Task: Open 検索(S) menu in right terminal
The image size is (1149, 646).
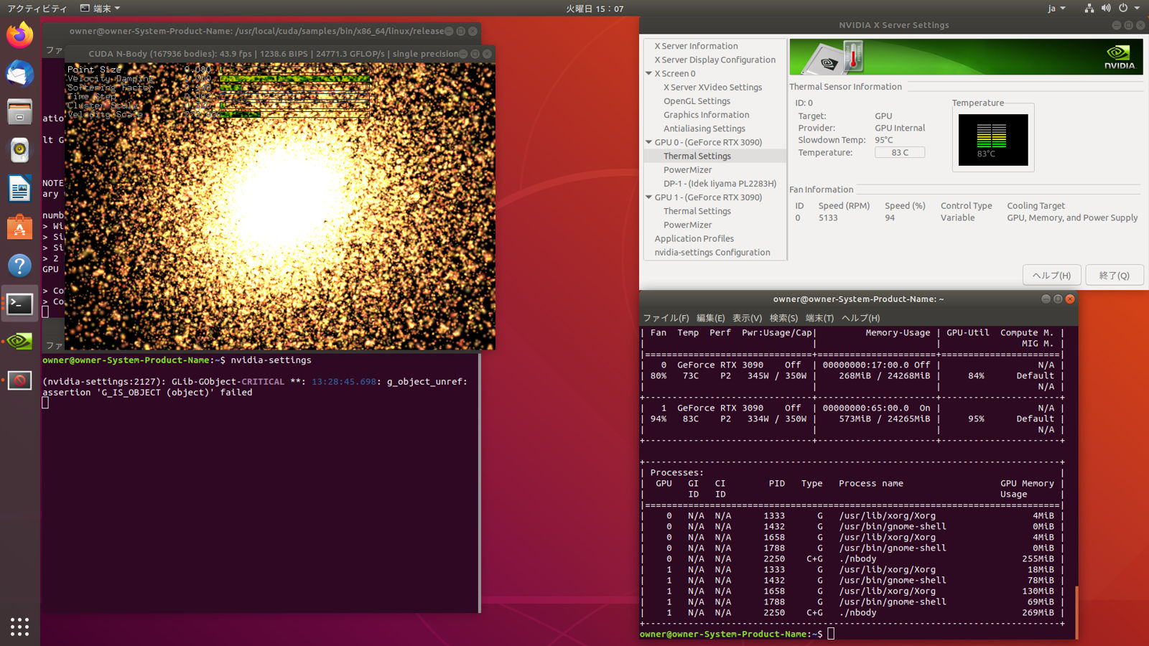Action: [783, 318]
